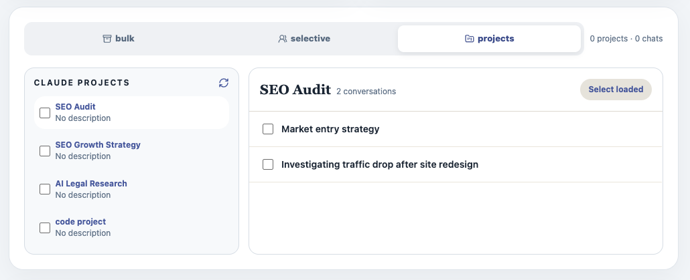Image resolution: width=690 pixels, height=280 pixels.
Task: Toggle the code project checkbox
Action: 45,228
